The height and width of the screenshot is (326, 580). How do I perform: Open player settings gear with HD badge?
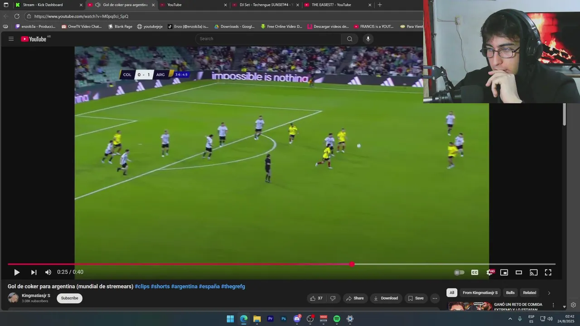[x=490, y=272]
